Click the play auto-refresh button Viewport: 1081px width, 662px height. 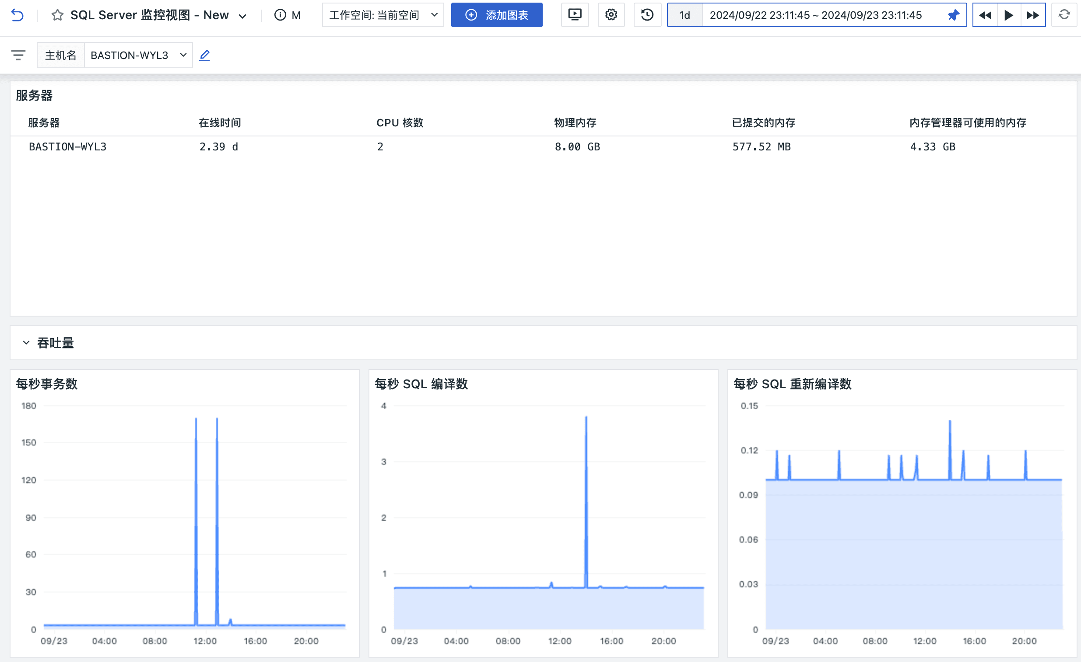click(x=1009, y=15)
